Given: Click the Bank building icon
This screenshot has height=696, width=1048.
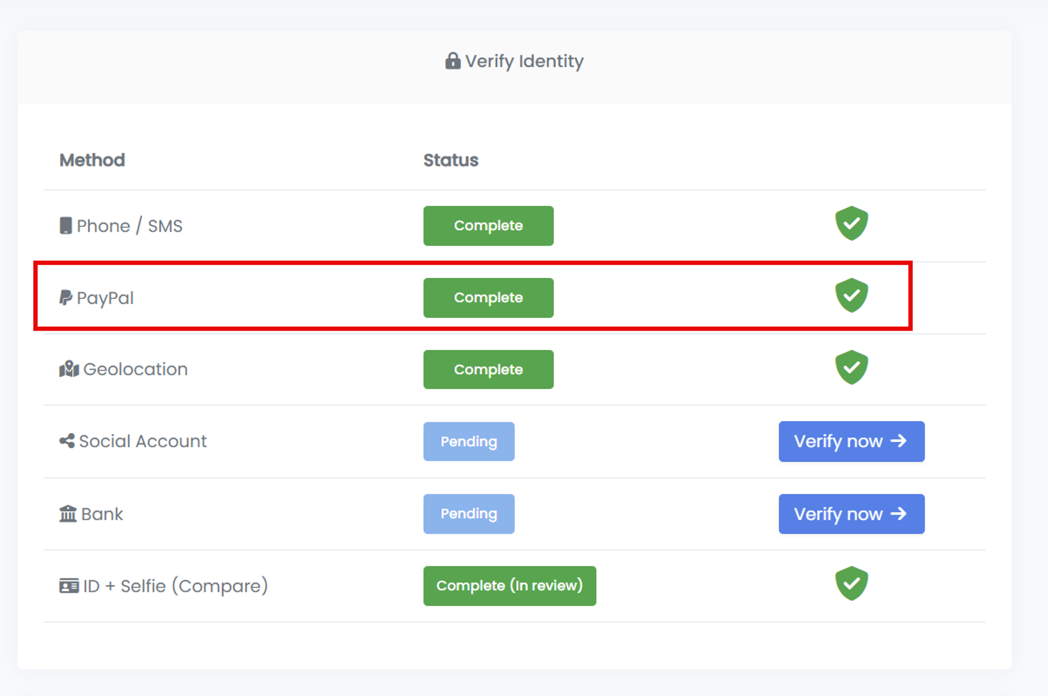Looking at the screenshot, I should point(68,513).
